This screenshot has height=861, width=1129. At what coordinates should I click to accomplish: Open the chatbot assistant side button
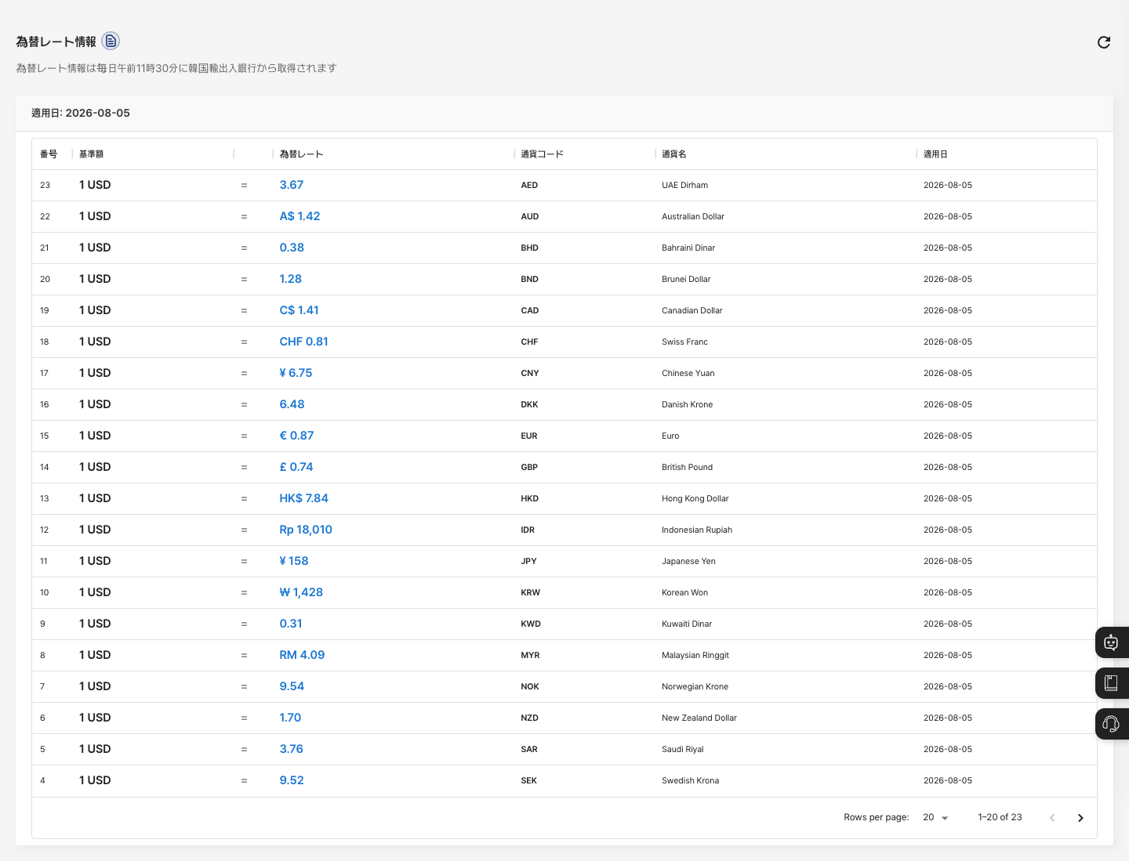pyautogui.click(x=1111, y=642)
